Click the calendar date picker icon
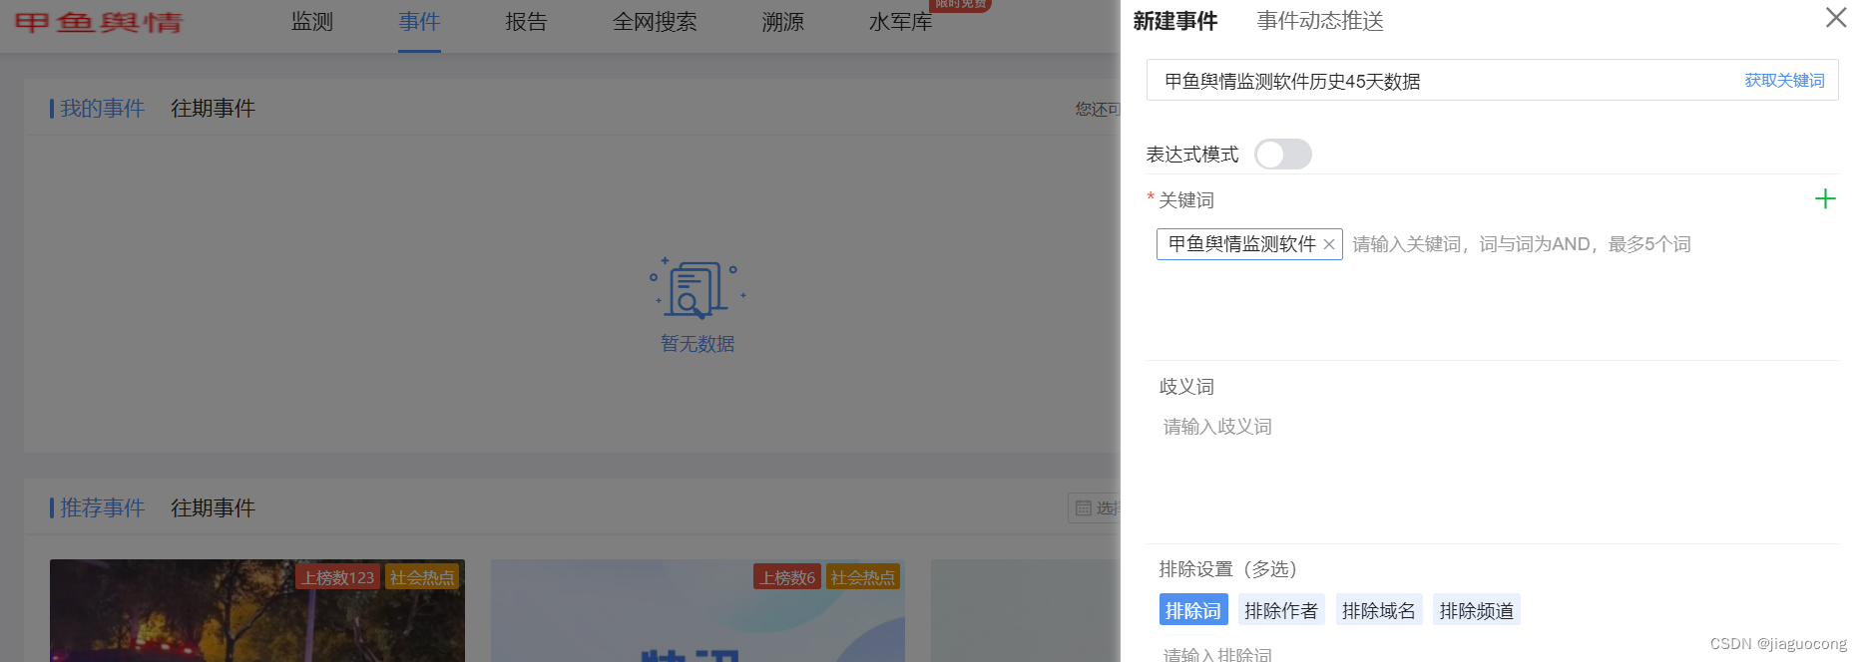The height and width of the screenshot is (662, 1862). [x=1084, y=508]
